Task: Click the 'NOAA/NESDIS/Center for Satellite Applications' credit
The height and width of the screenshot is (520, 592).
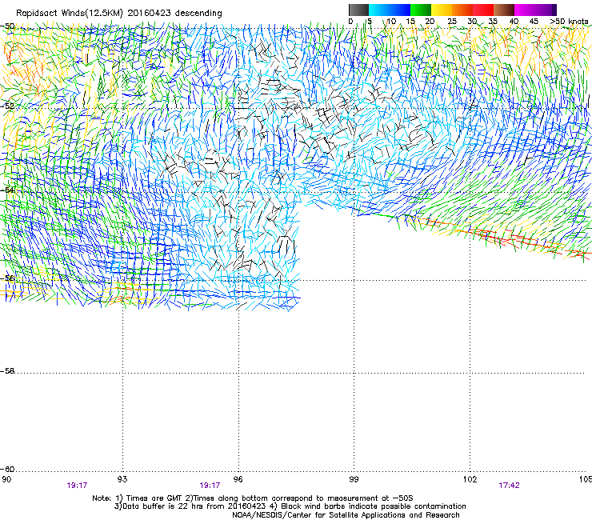Action: coord(346,515)
